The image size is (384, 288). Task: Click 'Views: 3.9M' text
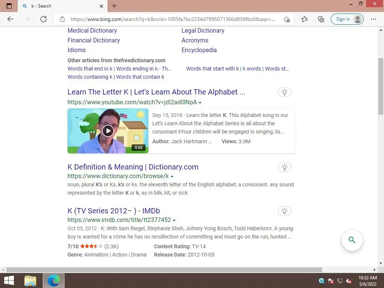(x=236, y=141)
